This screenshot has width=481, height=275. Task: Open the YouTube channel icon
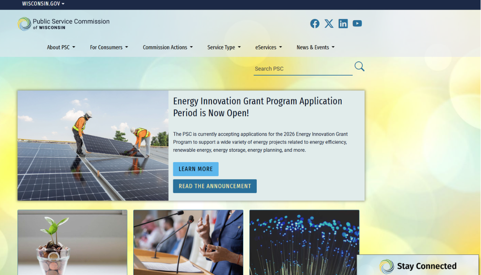pyautogui.click(x=357, y=23)
